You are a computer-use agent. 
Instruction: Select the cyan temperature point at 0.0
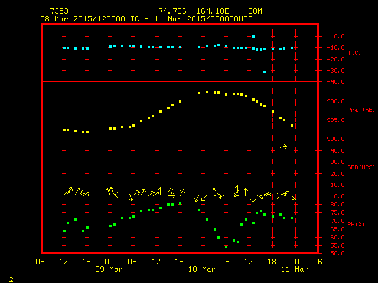click(x=253, y=37)
